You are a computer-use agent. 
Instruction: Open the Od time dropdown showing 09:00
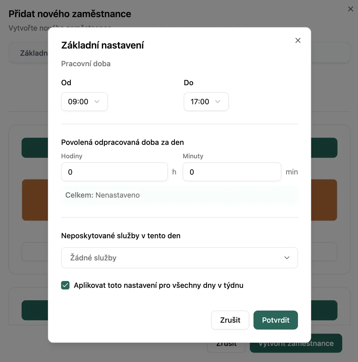click(x=84, y=102)
